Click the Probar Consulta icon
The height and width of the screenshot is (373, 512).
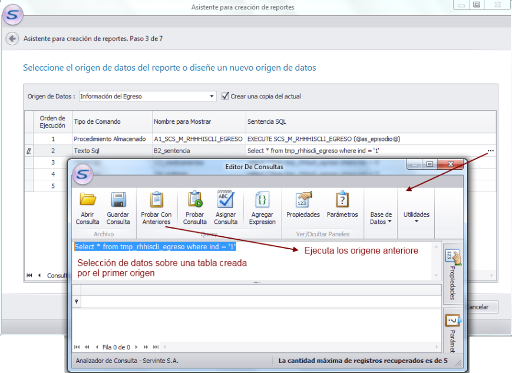click(194, 200)
